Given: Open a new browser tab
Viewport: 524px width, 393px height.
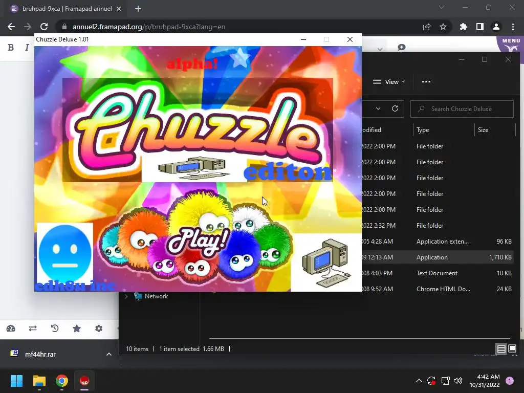Looking at the screenshot, I should [x=138, y=9].
